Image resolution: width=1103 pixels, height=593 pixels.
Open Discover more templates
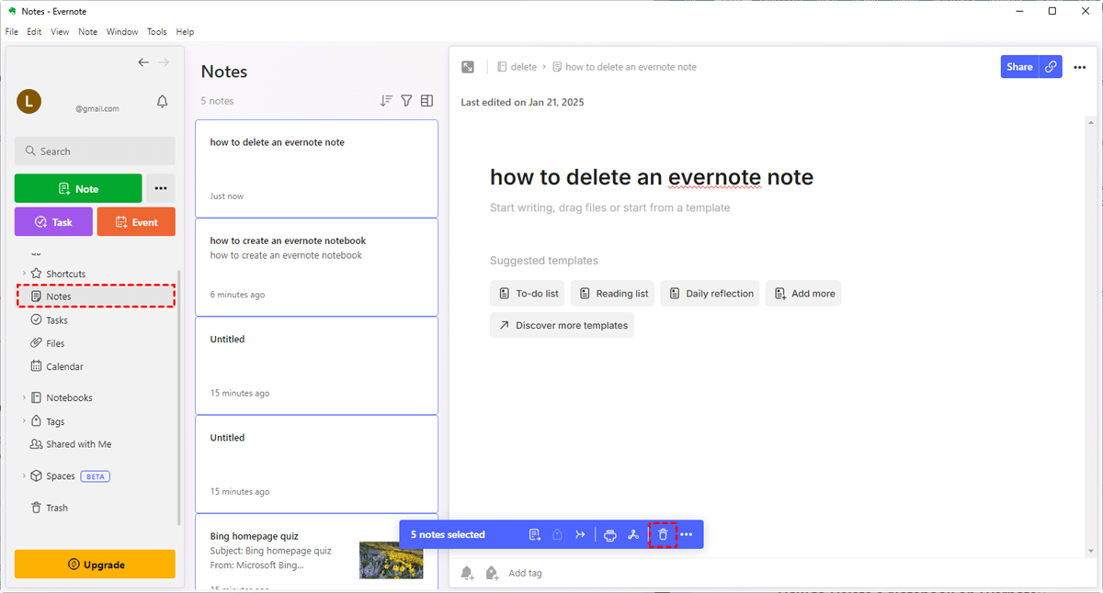click(562, 325)
